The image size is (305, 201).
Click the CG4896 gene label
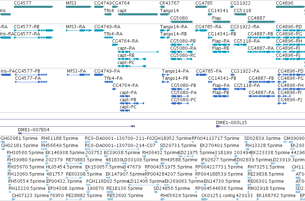click(x=285, y=3)
